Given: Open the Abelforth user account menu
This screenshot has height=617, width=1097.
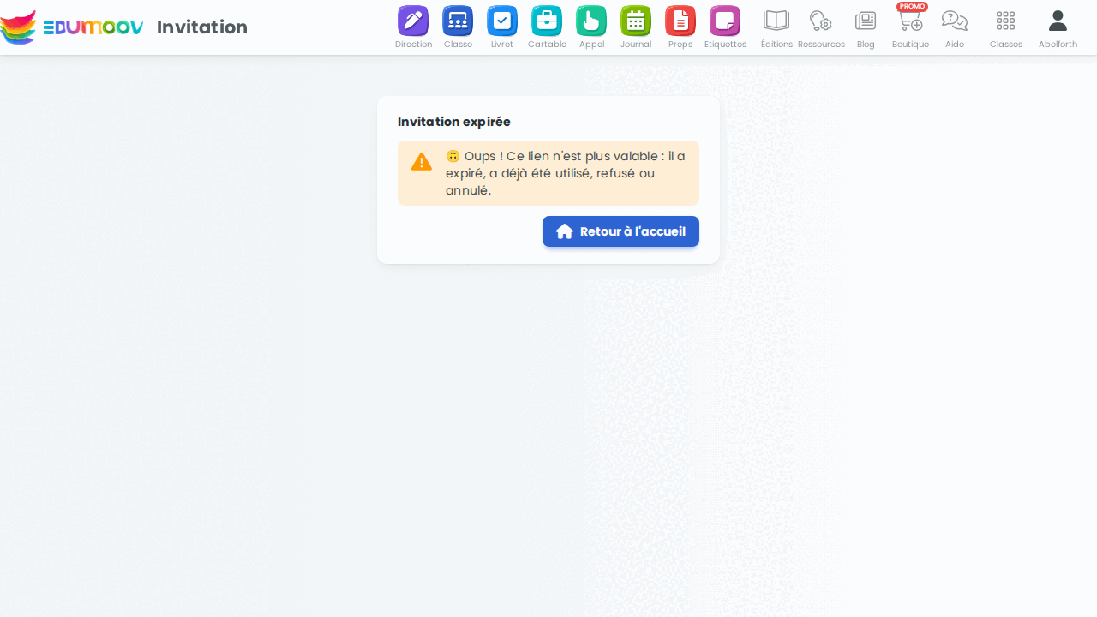Looking at the screenshot, I should coord(1058,21).
